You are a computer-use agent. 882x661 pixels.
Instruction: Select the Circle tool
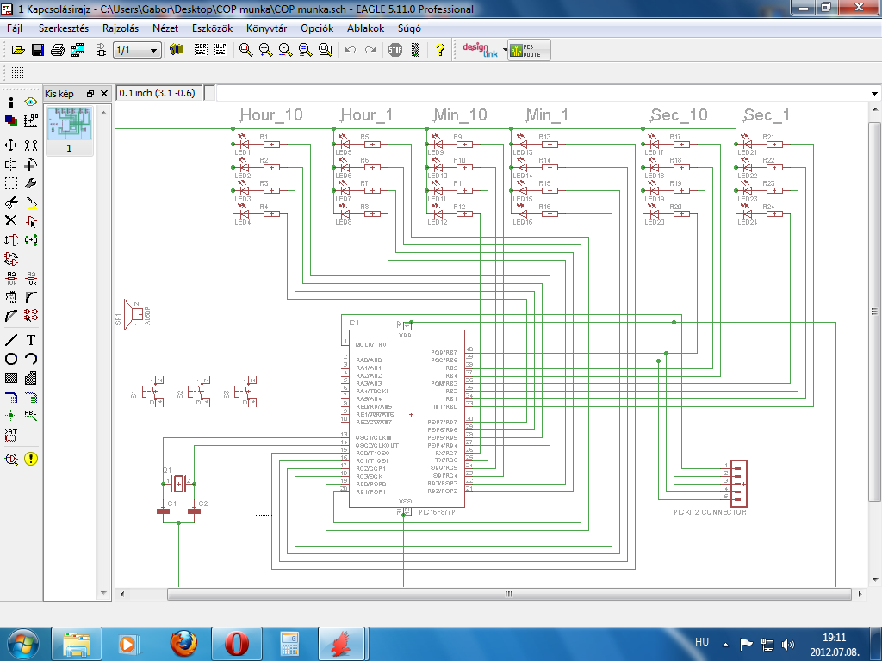[10, 359]
